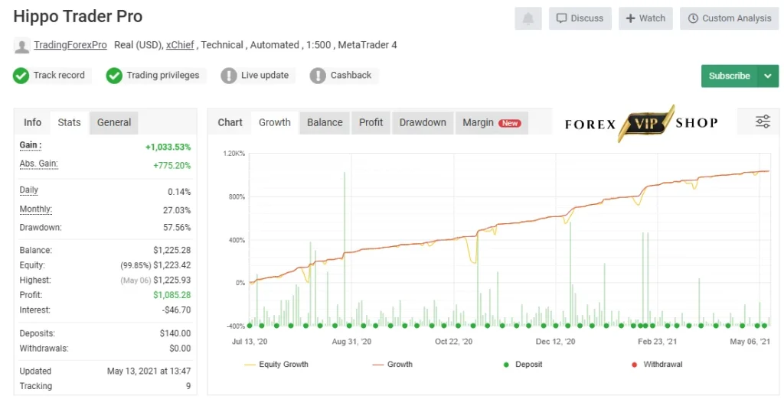Click the Deposits $140.00 value
Image resolution: width=784 pixels, height=399 pixels.
click(175, 333)
